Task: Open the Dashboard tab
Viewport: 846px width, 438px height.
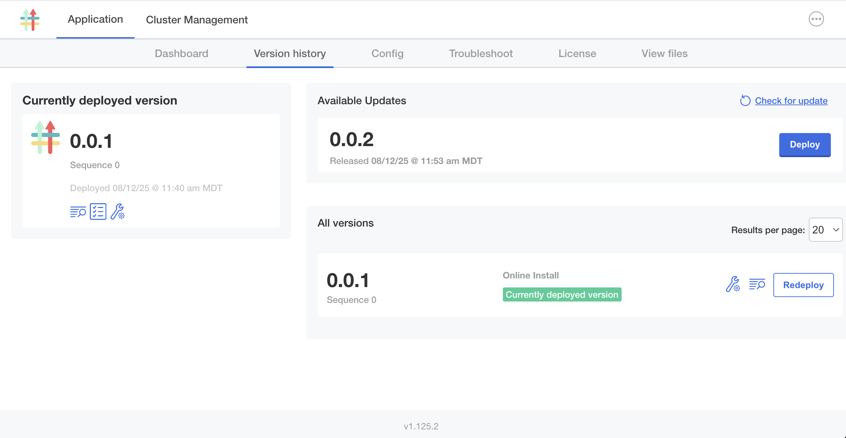Action: (x=181, y=53)
